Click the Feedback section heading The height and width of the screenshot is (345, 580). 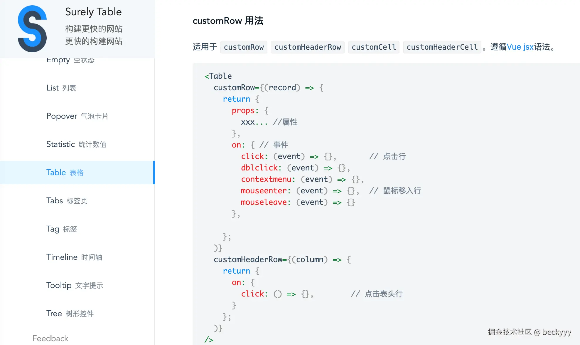click(50, 338)
